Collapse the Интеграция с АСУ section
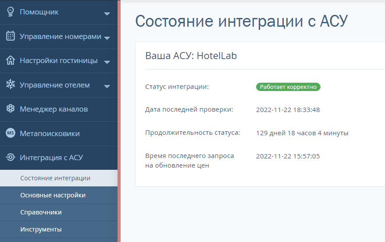The image size is (385, 242). pyautogui.click(x=51, y=158)
